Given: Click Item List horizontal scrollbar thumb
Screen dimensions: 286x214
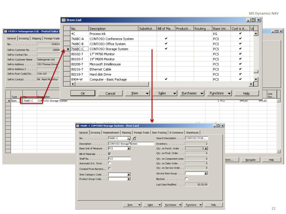Looking at the screenshot, I should 112,84.
